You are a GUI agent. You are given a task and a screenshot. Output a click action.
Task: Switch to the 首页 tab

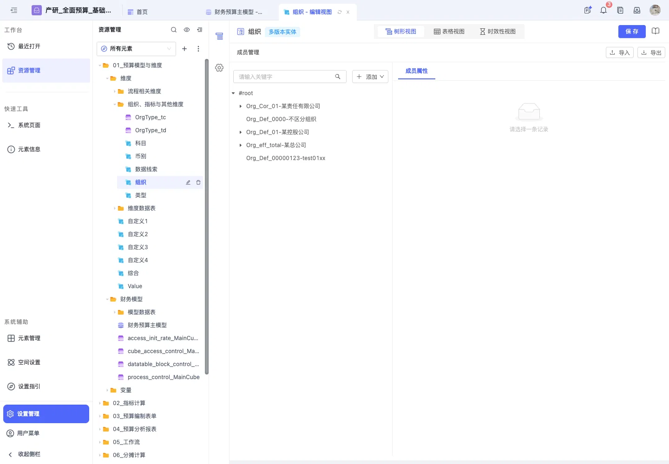tap(138, 12)
